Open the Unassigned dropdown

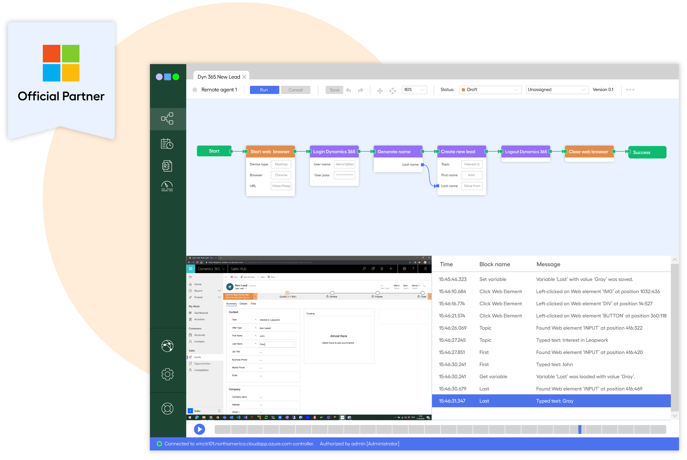(x=557, y=90)
